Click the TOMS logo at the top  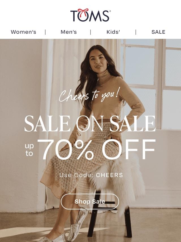90,15
